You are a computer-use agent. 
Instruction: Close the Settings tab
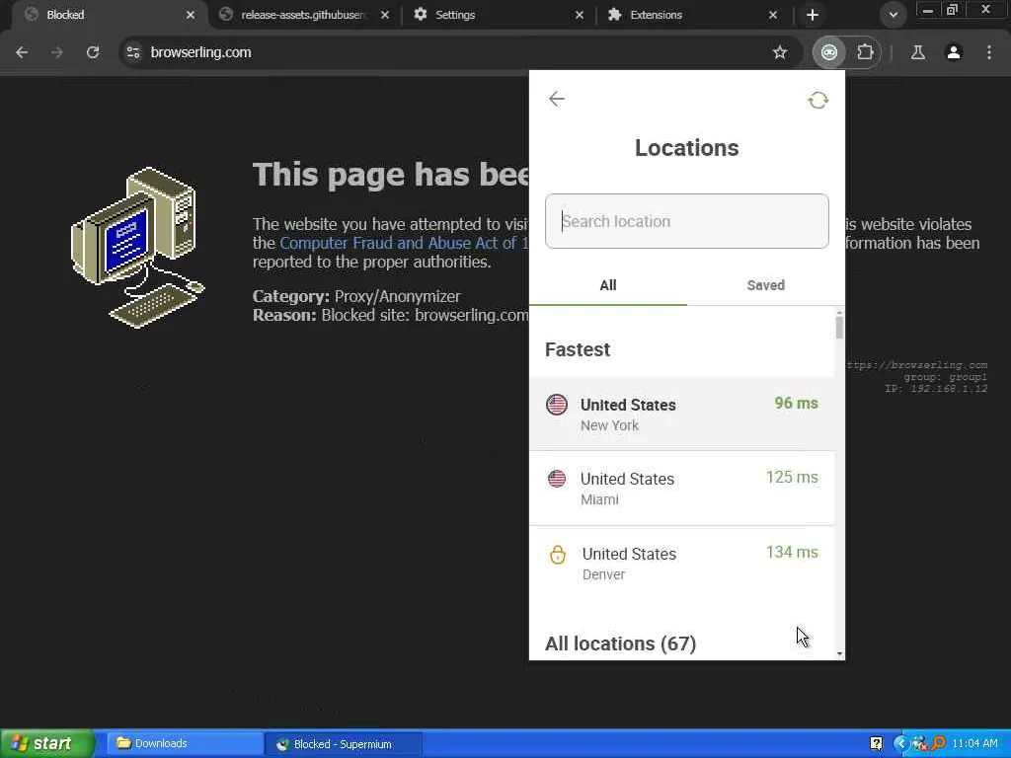coord(579,15)
